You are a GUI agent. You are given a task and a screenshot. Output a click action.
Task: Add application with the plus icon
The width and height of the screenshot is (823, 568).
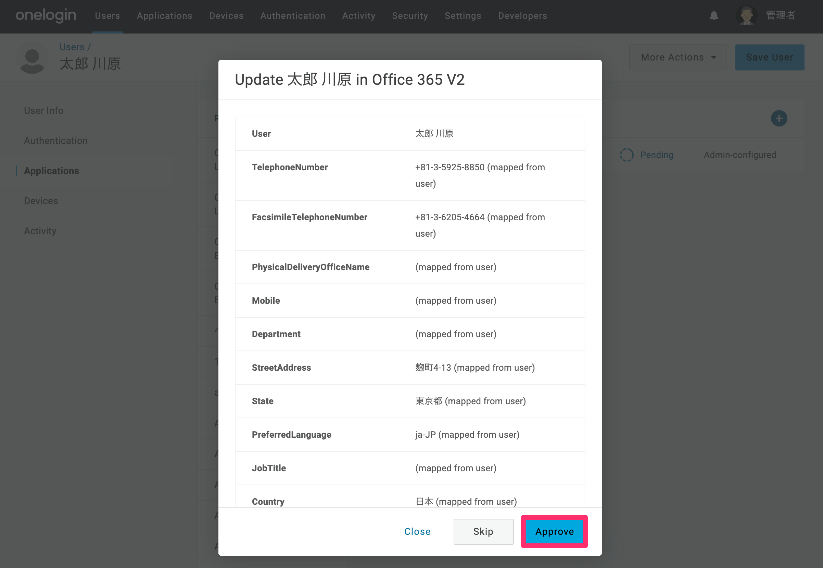(779, 119)
